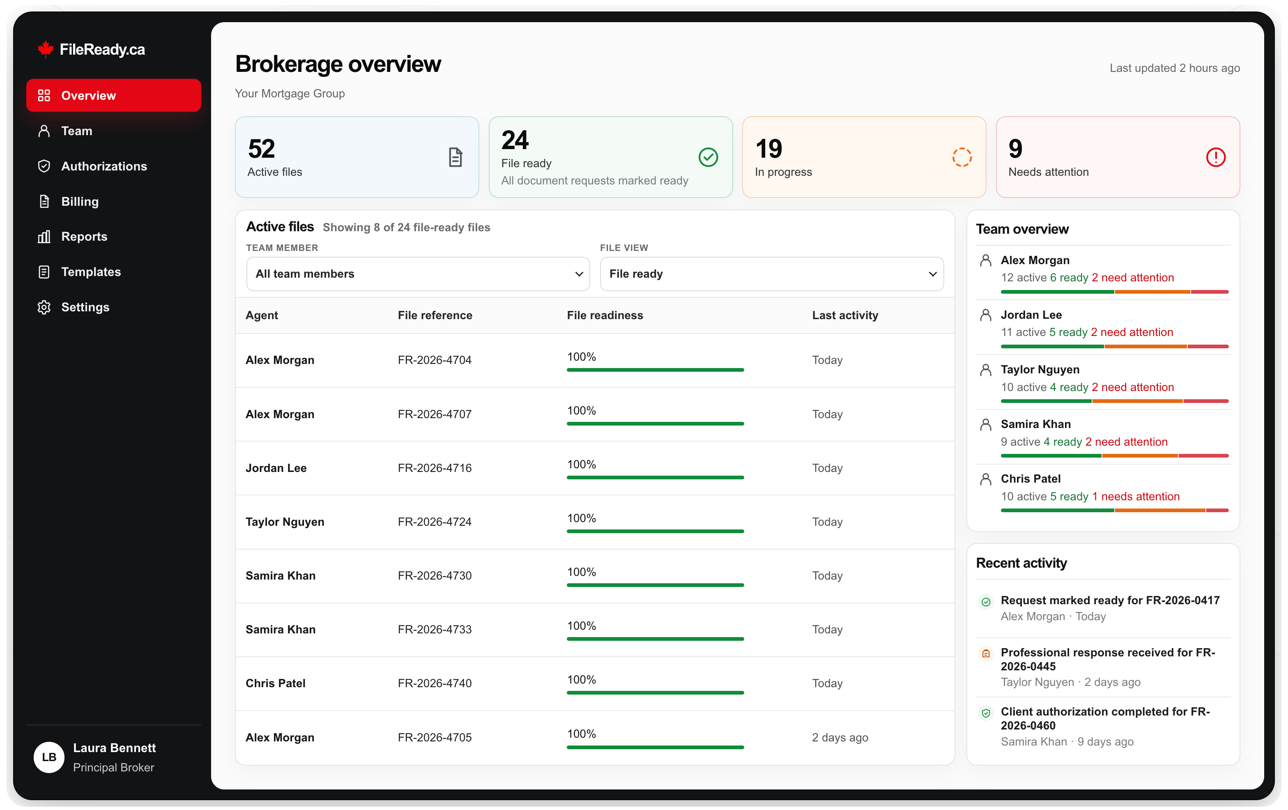Click the person icon beside Chris Patel in Team overview

pos(986,479)
